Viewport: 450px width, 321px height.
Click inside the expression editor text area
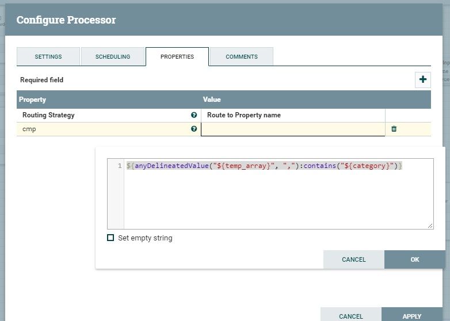(x=276, y=196)
